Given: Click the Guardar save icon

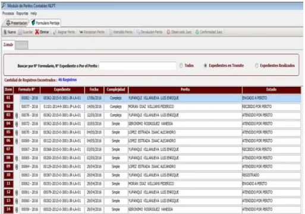Looking at the screenshot, I should (20, 32).
